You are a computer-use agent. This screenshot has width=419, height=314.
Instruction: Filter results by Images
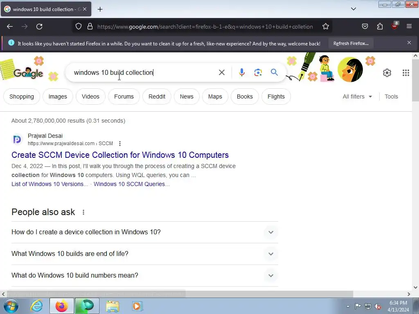(58, 96)
